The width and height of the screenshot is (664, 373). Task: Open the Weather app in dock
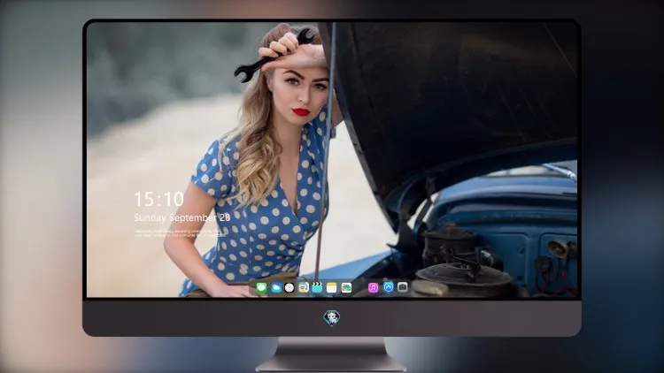coord(276,288)
